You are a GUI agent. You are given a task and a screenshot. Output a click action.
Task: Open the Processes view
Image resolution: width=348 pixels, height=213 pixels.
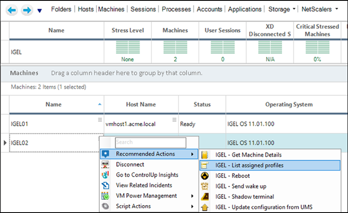point(176,9)
